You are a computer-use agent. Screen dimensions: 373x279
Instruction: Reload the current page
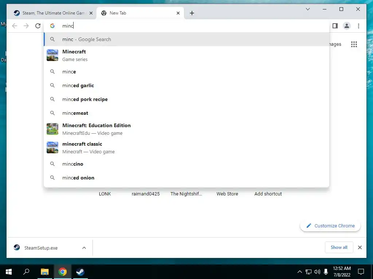pyautogui.click(x=38, y=26)
